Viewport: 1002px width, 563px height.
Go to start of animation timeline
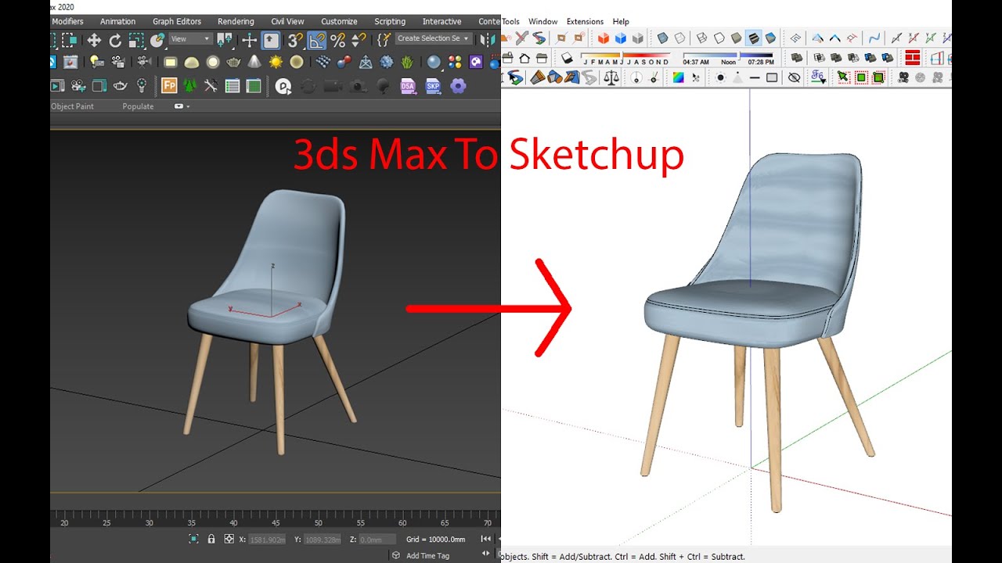[485, 539]
